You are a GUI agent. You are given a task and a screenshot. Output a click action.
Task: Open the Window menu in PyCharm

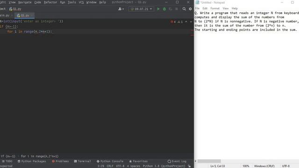[x=92, y=2]
